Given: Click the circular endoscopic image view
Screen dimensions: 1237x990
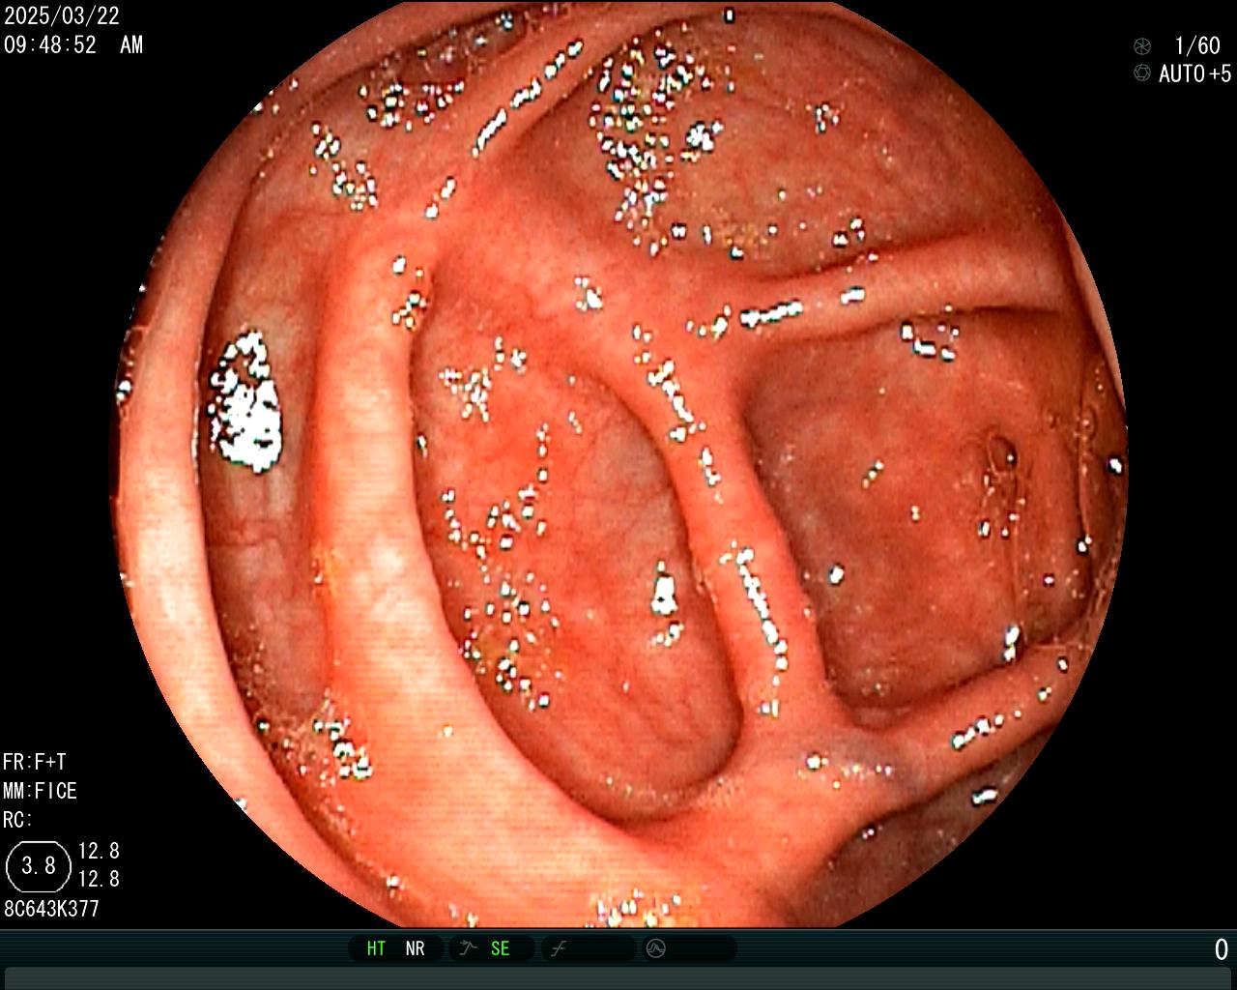Looking at the screenshot, I should click(x=618, y=464).
